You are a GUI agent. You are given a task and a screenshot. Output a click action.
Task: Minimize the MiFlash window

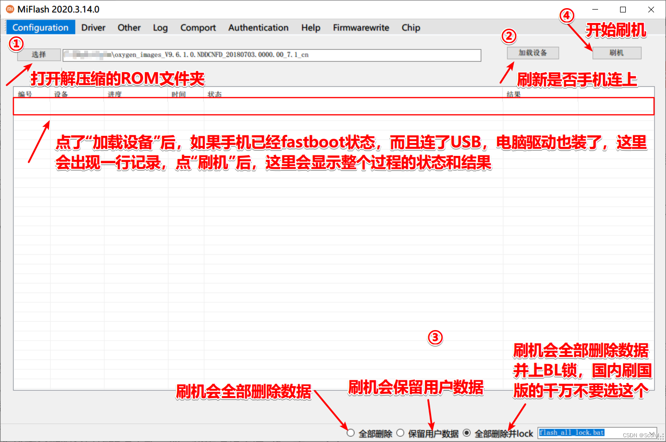point(596,10)
